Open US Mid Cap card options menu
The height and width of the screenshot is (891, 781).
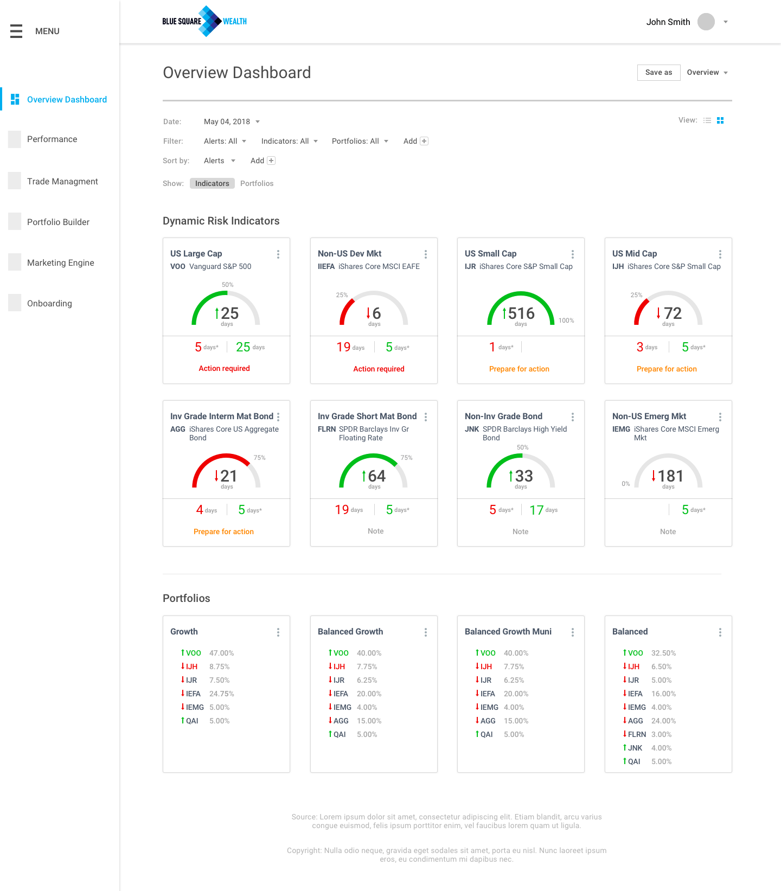click(720, 254)
